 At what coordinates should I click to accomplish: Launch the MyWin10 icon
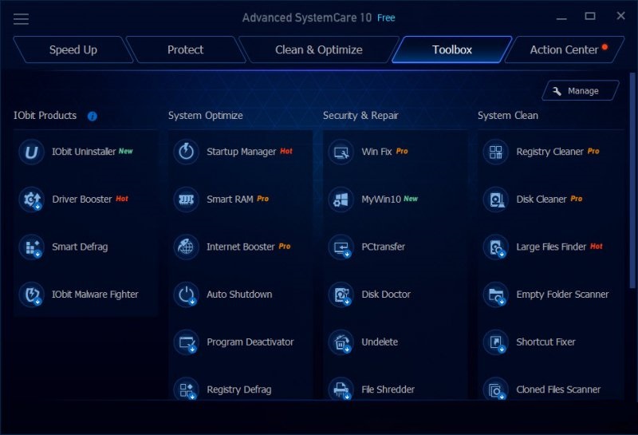coord(341,200)
